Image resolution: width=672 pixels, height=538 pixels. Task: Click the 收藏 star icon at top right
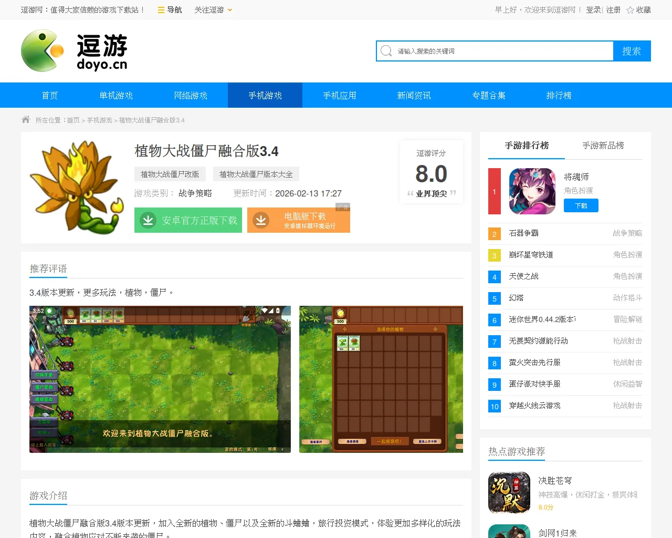tap(629, 9)
